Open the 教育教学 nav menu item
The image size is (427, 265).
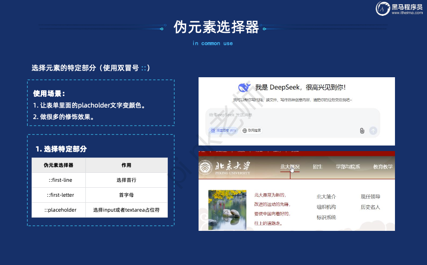[383, 166]
